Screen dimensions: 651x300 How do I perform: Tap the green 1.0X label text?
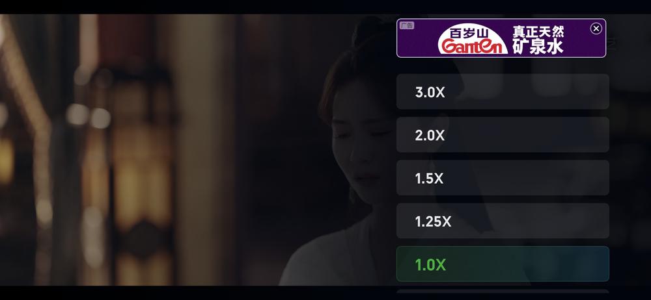(430, 265)
